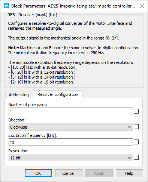Expand the Resolution list using its chevron arrow

(130, 158)
